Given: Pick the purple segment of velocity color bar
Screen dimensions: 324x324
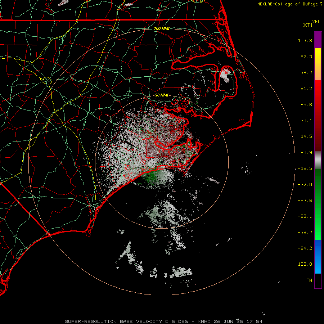Looking at the screenshot, I should tap(318, 40).
